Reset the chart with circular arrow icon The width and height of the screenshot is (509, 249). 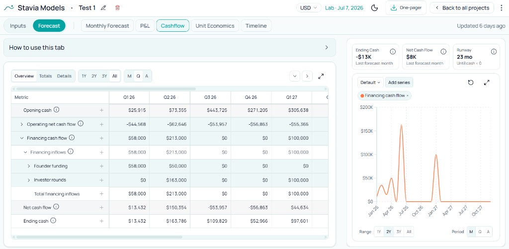click(x=471, y=83)
